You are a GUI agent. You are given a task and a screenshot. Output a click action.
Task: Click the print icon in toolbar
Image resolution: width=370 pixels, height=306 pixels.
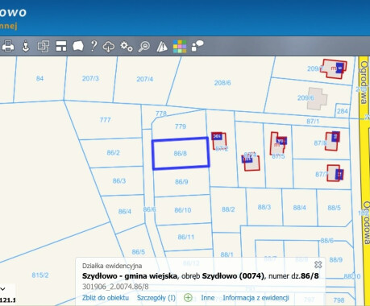(8, 46)
